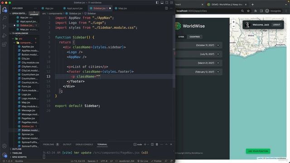Open the Explorer view in activity bar
The image size is (290, 163).
pos(4,9)
